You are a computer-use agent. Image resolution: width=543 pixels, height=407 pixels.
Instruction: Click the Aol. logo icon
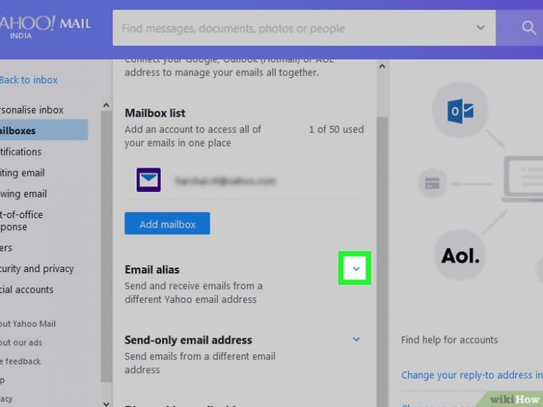(460, 256)
